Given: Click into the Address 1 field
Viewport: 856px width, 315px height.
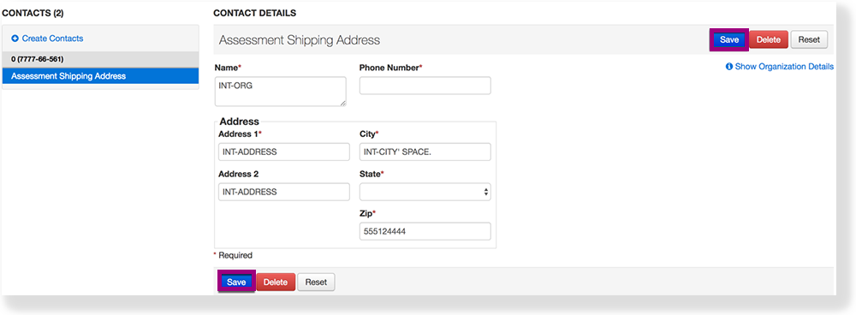Looking at the screenshot, I should pos(284,152).
